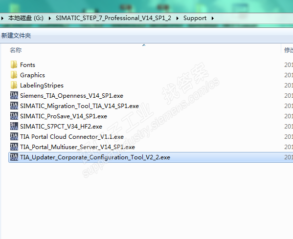The image size is (293, 239).
Task: Click the TIA_Portal_Multiuser_Server_V14_SP1.exe icon
Action: pos(14,147)
